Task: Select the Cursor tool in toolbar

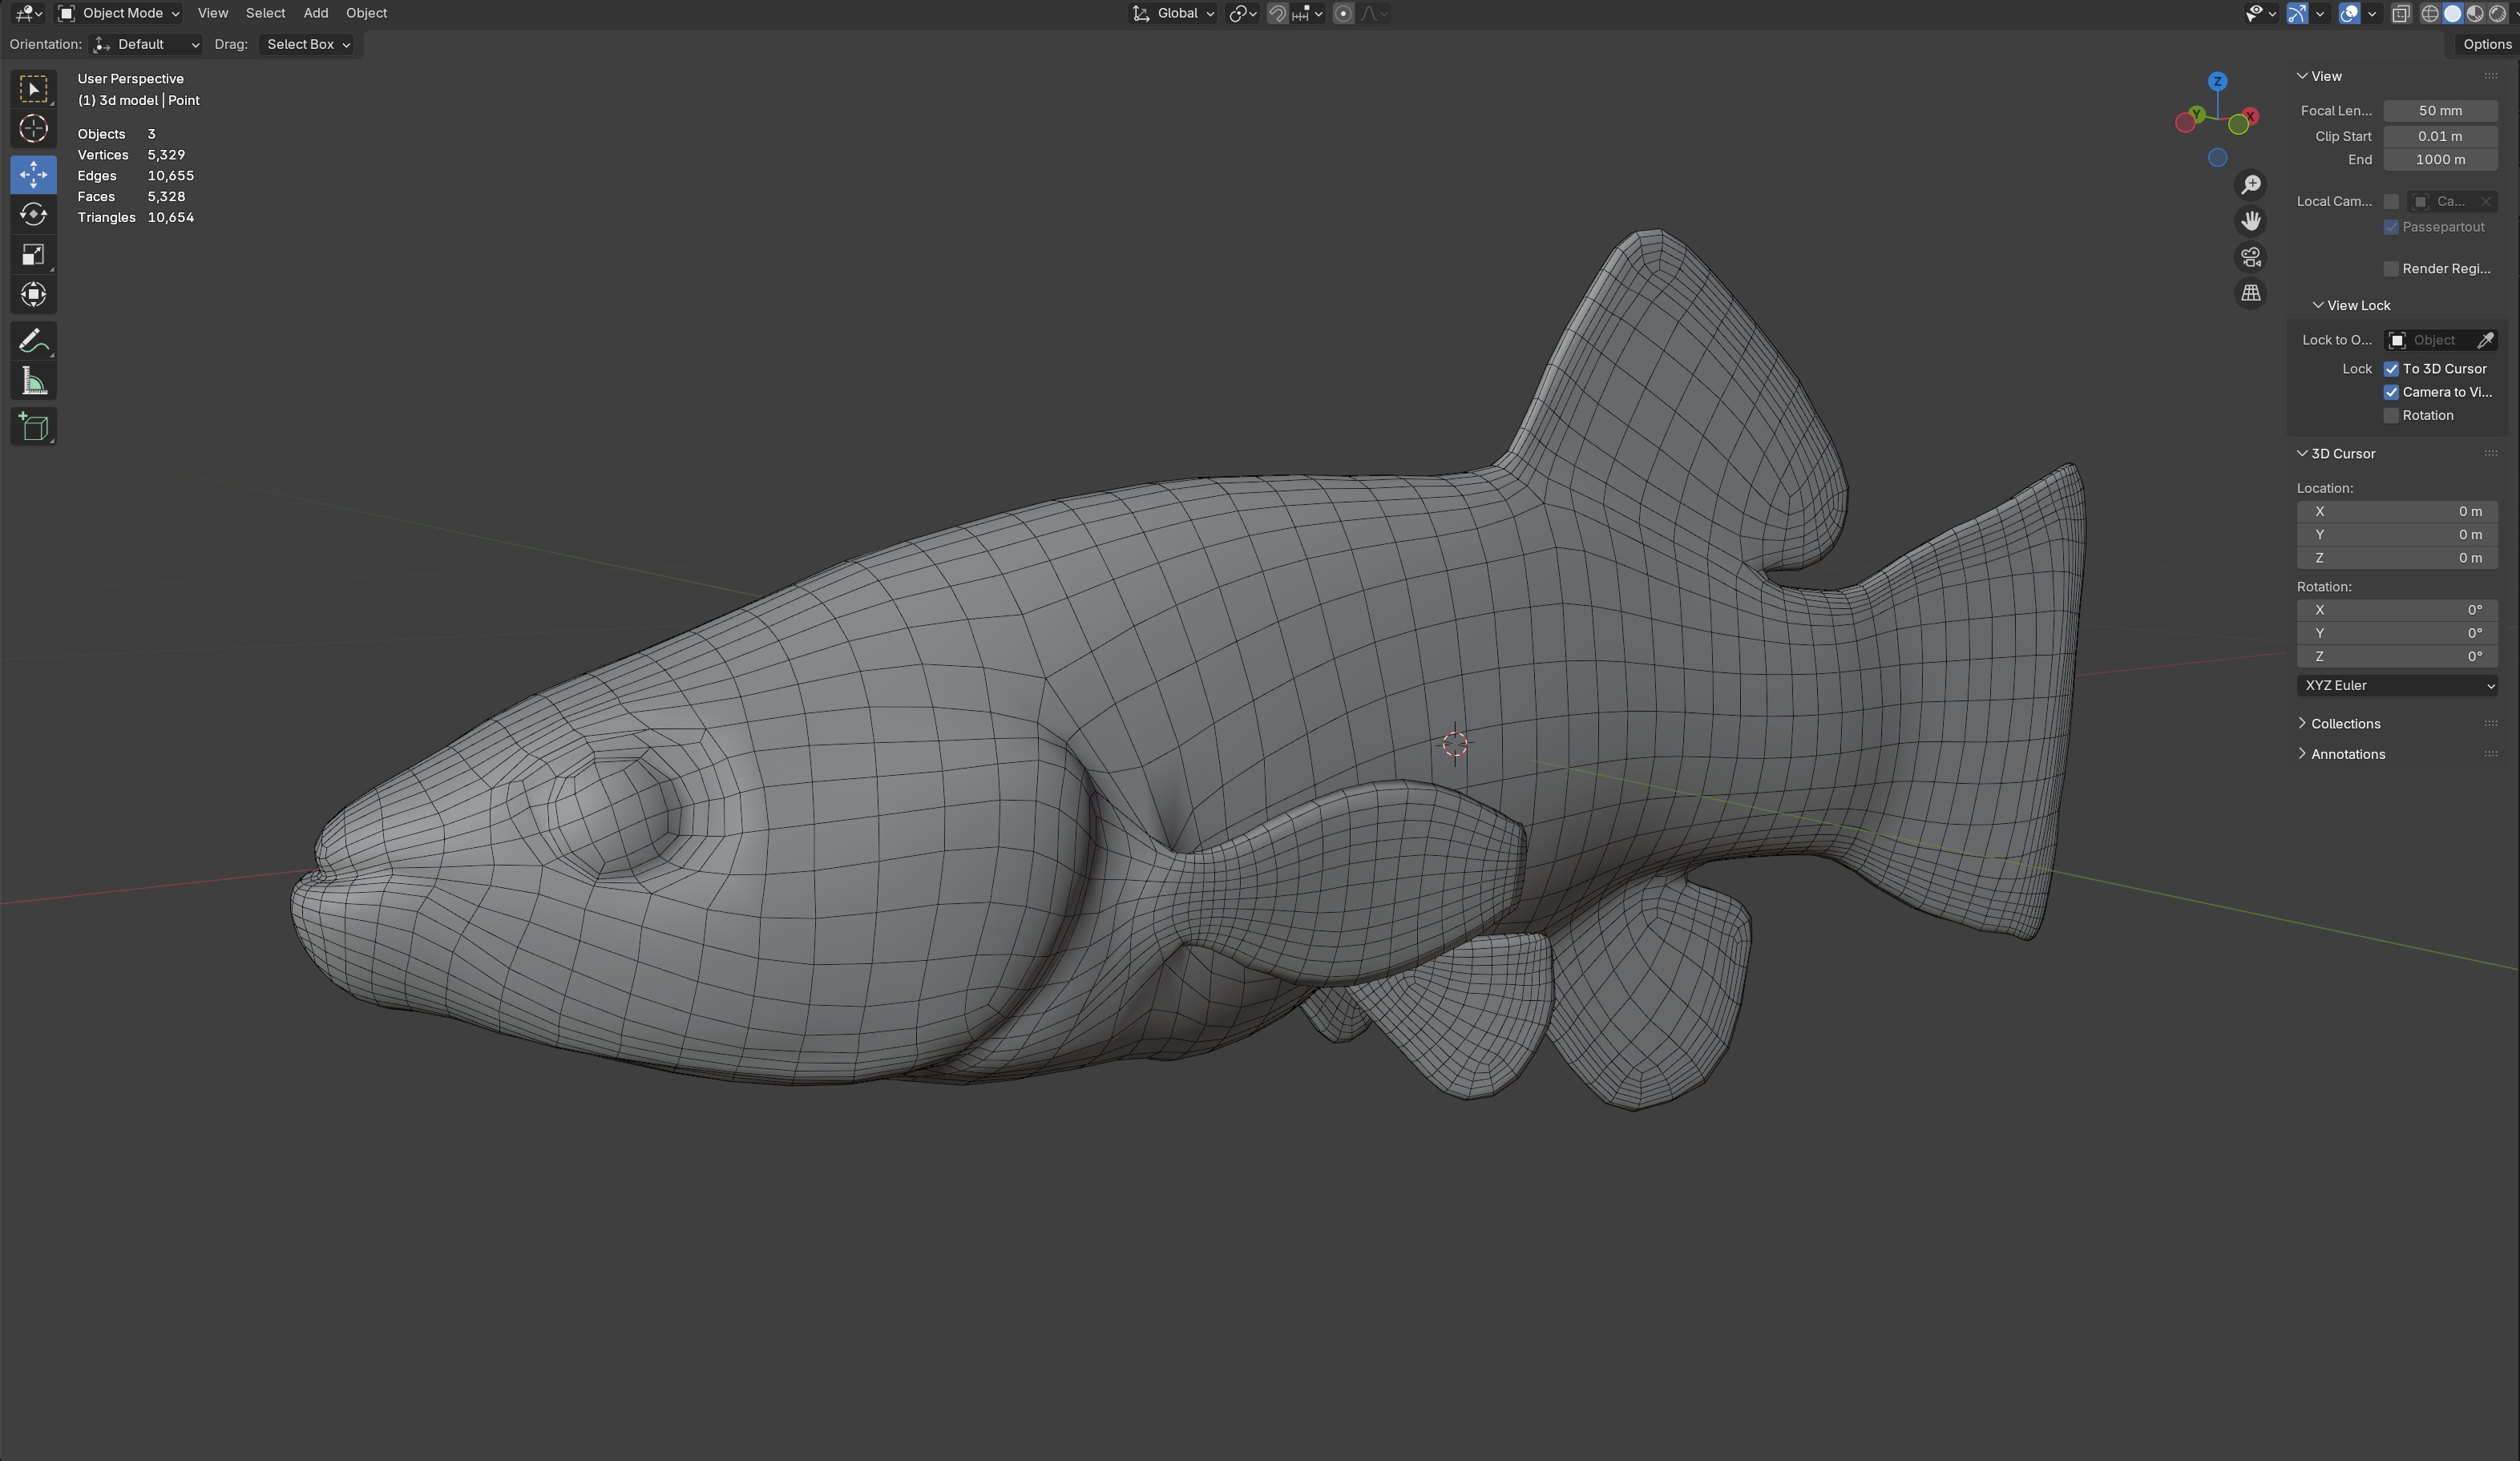Action: click(33, 129)
